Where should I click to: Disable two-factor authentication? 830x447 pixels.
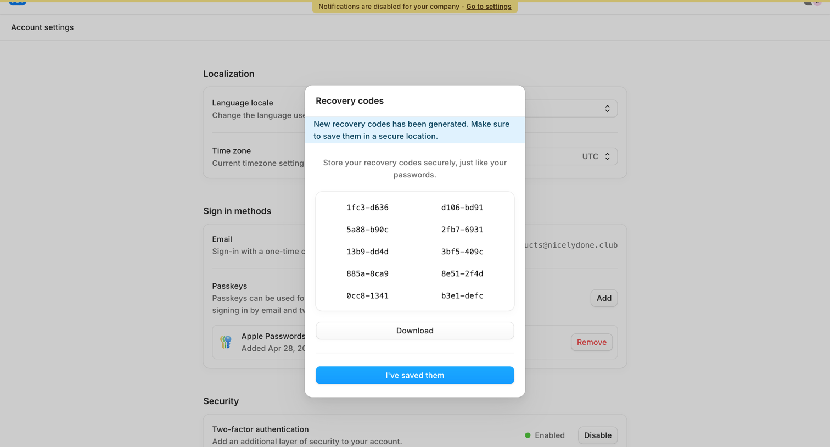click(598, 435)
